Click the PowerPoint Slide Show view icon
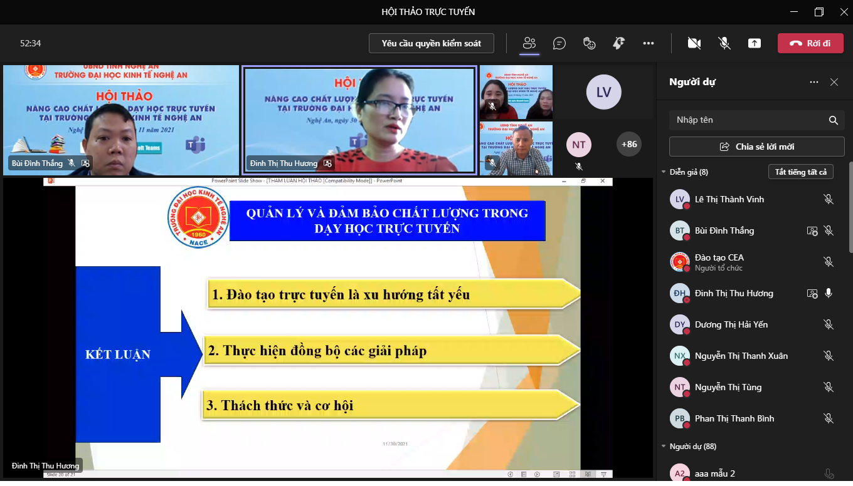Image resolution: width=853 pixels, height=486 pixels. point(603,474)
